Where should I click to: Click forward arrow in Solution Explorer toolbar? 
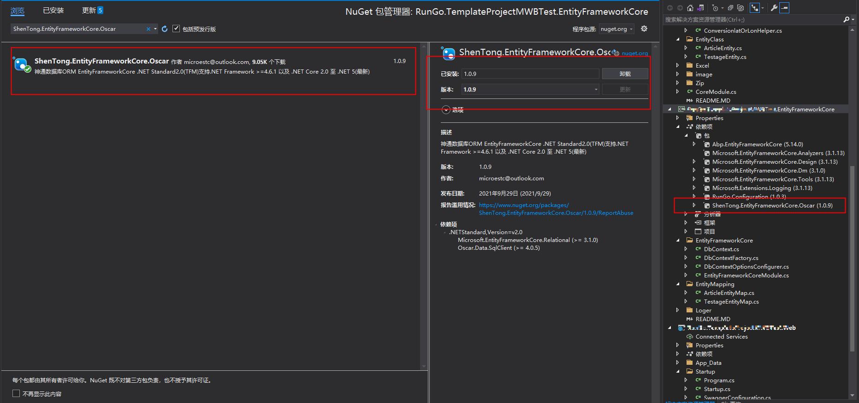(x=680, y=8)
